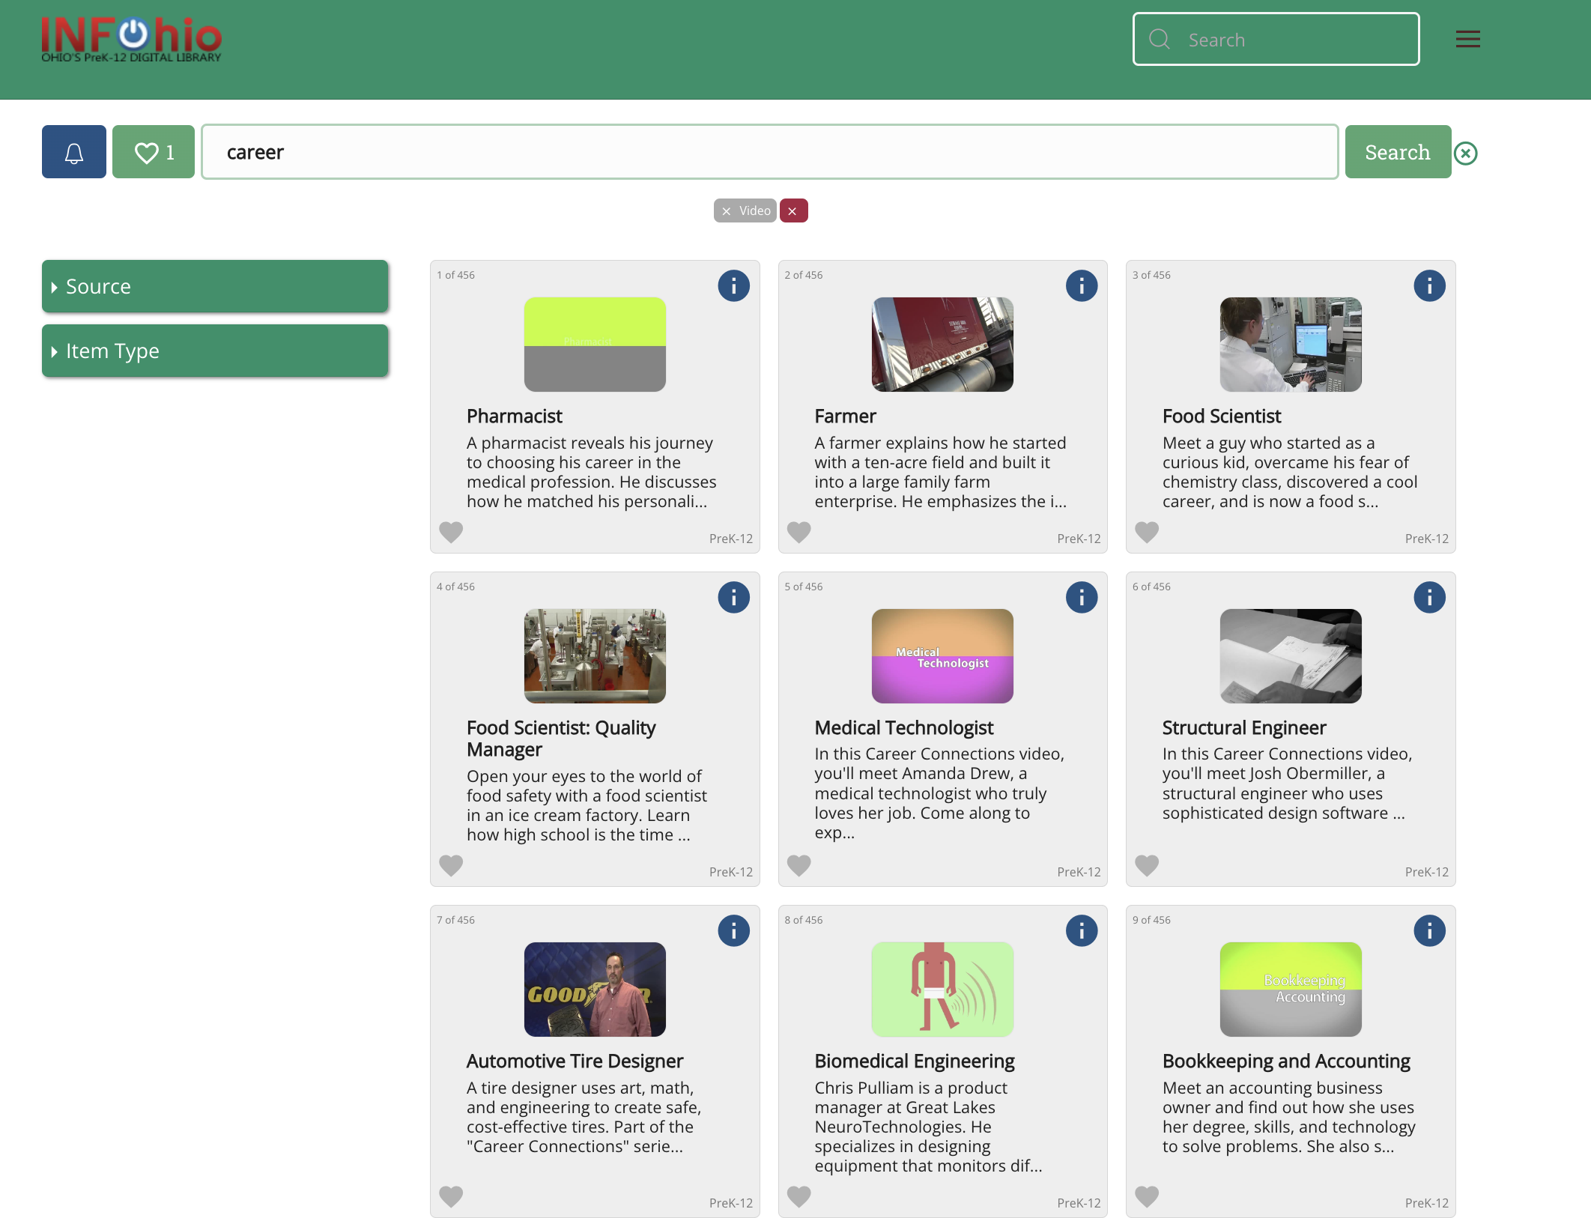Click the heart favorites icon with count
Viewport: 1591px width, 1218px height.
tap(152, 152)
